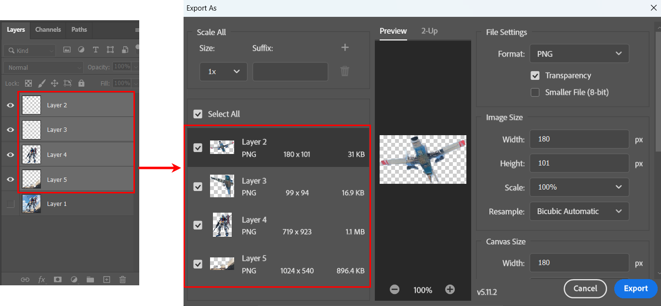Lock artboard nesting icon

pos(68,83)
